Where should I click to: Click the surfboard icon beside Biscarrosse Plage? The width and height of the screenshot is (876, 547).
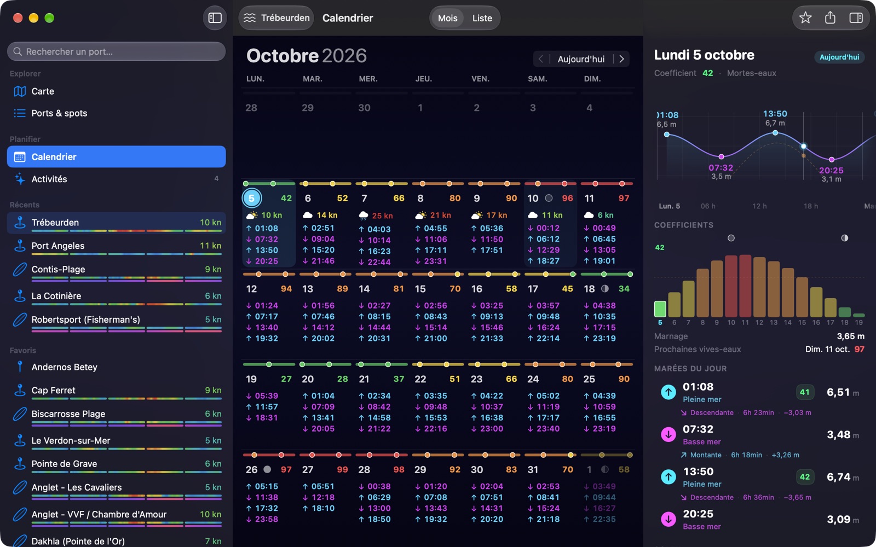click(x=20, y=414)
